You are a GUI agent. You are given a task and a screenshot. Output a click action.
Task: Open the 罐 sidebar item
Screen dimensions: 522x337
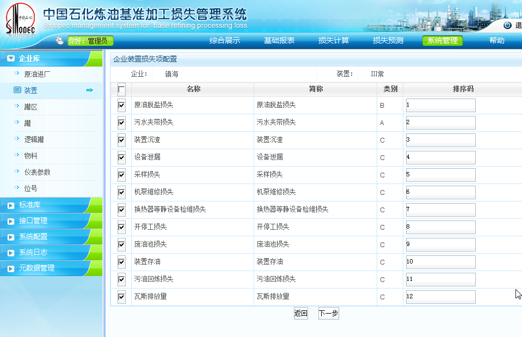pos(27,123)
